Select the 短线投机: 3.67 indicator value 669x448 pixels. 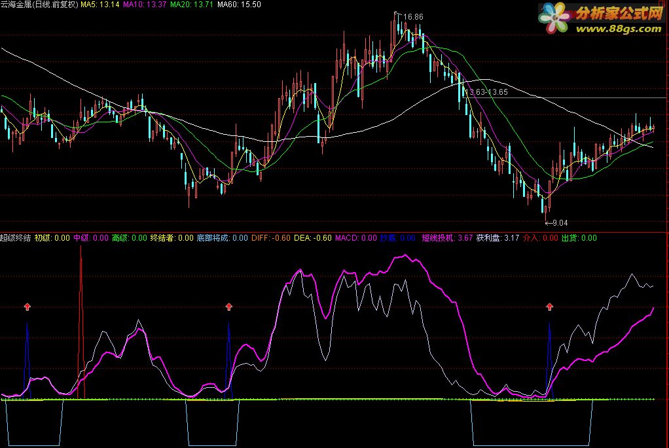point(447,238)
